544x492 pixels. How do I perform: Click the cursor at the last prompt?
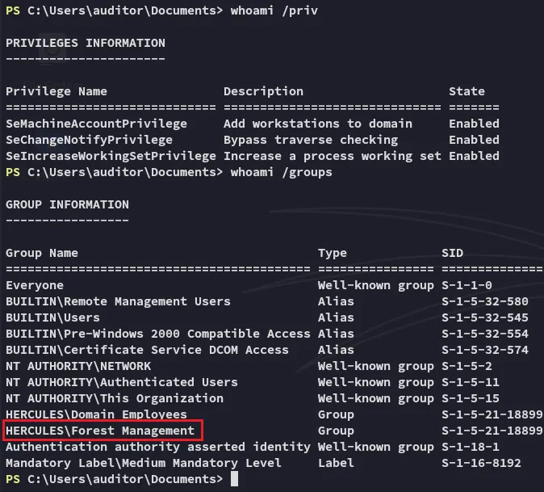coord(234,479)
